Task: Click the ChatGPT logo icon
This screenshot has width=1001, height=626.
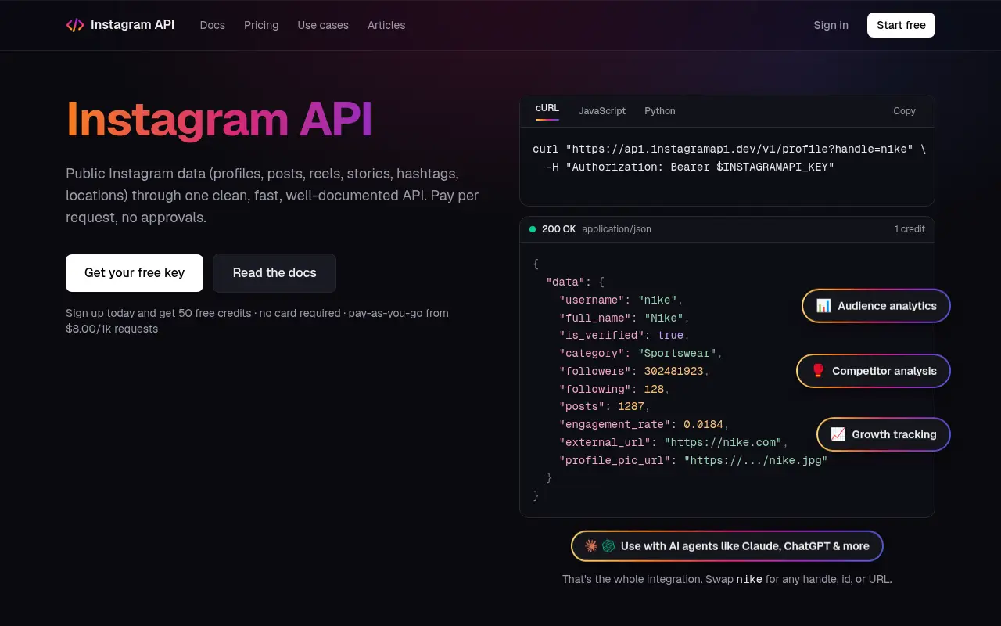Action: pos(608,546)
